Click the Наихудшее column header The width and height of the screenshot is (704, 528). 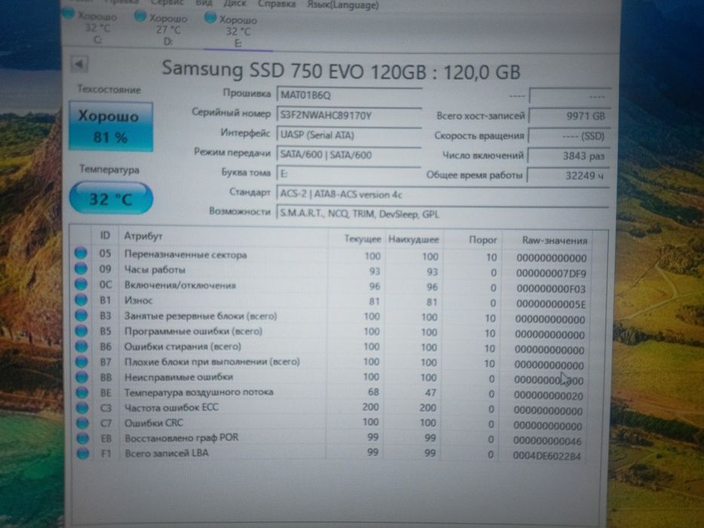point(413,239)
